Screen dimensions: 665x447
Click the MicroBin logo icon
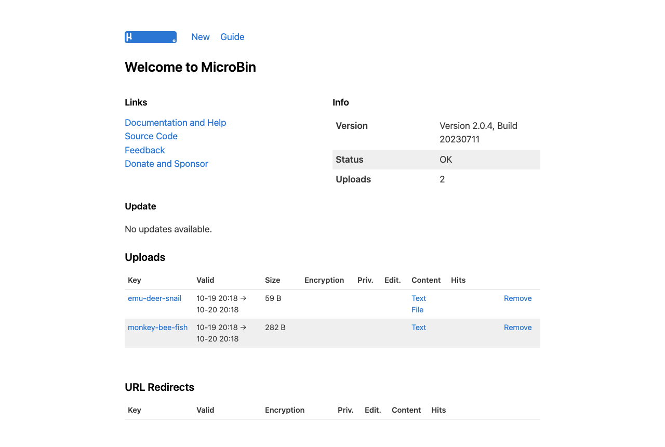point(151,37)
